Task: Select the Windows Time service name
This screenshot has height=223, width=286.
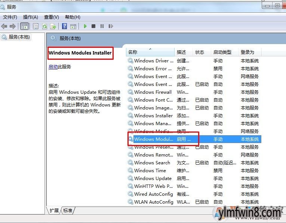Action: (x=150, y=171)
